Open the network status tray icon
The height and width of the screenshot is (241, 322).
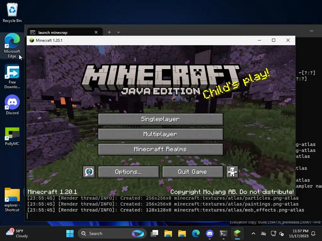click(x=273, y=233)
